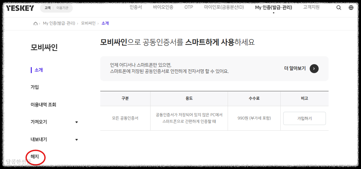This screenshot has width=361, height=169.
Task: Click the 모비싸인 sidebar heading
Action: tap(44, 48)
